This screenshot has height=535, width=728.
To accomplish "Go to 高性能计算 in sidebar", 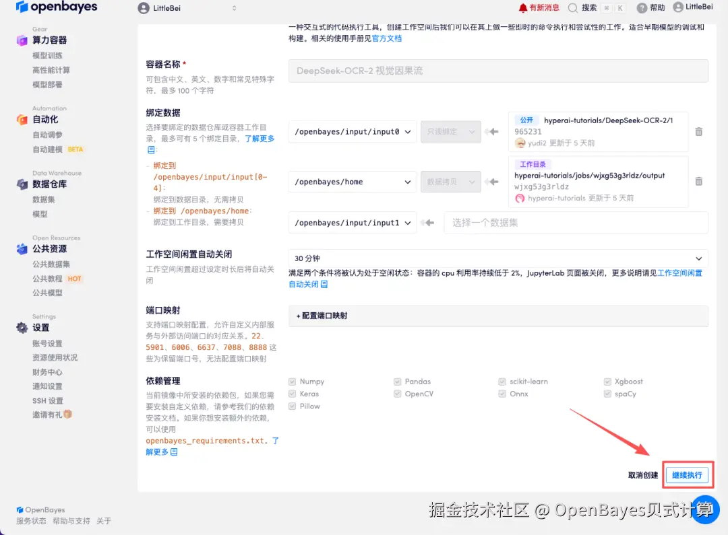I will point(51,70).
